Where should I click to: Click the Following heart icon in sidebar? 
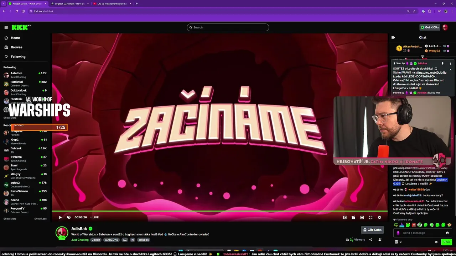[6, 57]
